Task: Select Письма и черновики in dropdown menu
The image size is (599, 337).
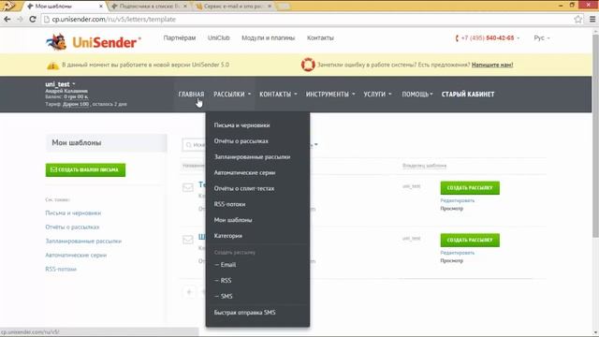Action: click(241, 125)
